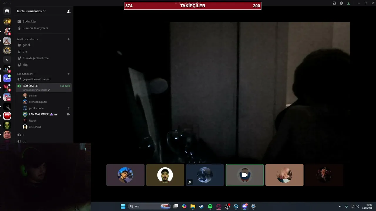The image size is (376, 211).
Task: Select the salmon-colored participant tile
Action: point(284,175)
